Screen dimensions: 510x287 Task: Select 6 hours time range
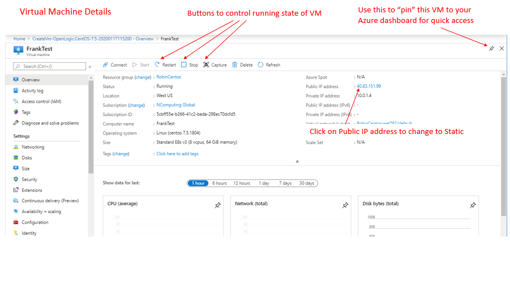pyautogui.click(x=220, y=183)
